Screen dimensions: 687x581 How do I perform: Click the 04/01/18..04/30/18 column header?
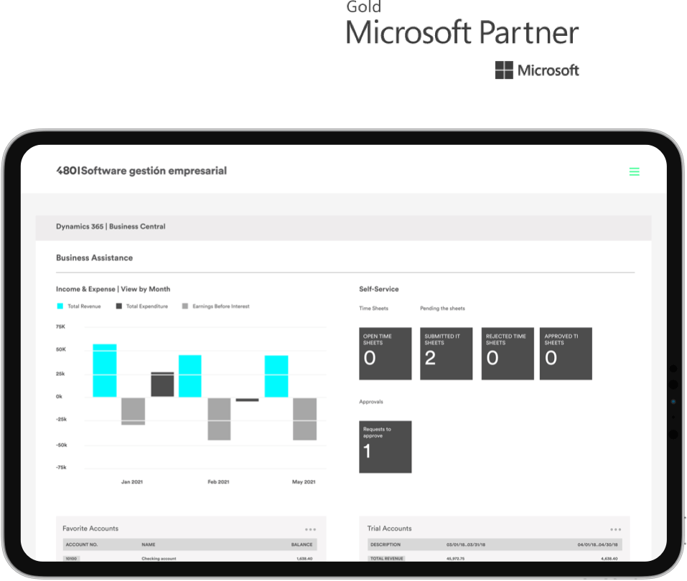[597, 544]
